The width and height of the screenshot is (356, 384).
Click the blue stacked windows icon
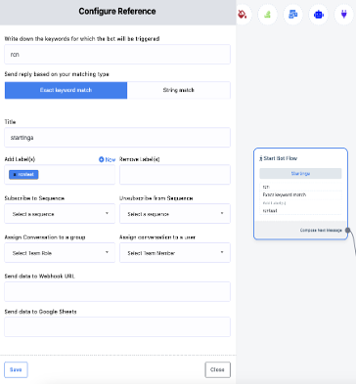[x=293, y=15]
